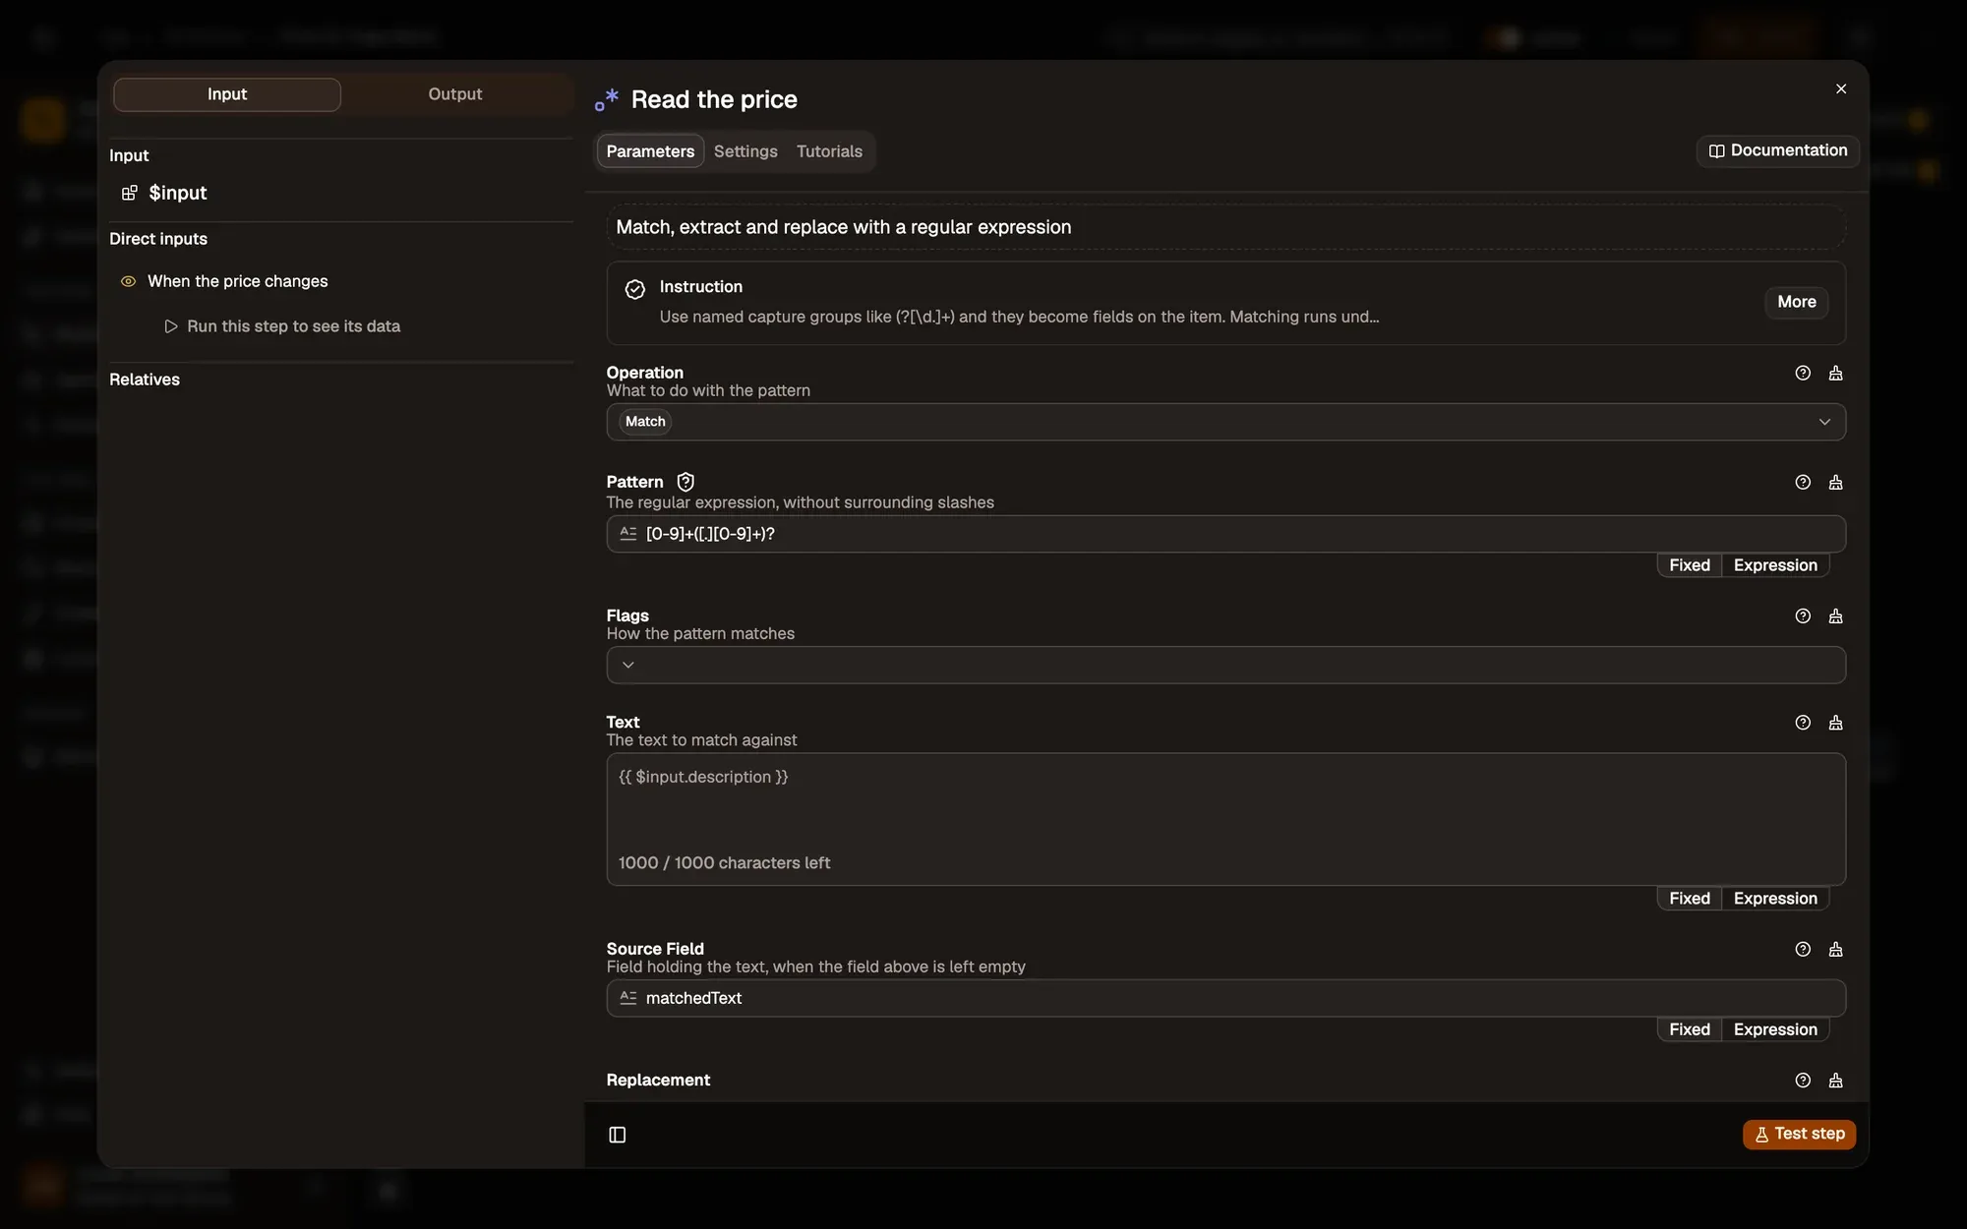
Task: Expand the Flags dropdown
Action: [1225, 666]
